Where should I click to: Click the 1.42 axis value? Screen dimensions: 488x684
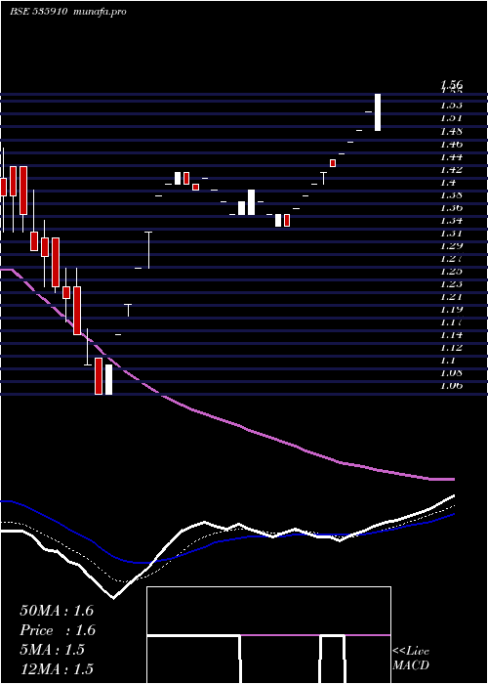[451, 169]
